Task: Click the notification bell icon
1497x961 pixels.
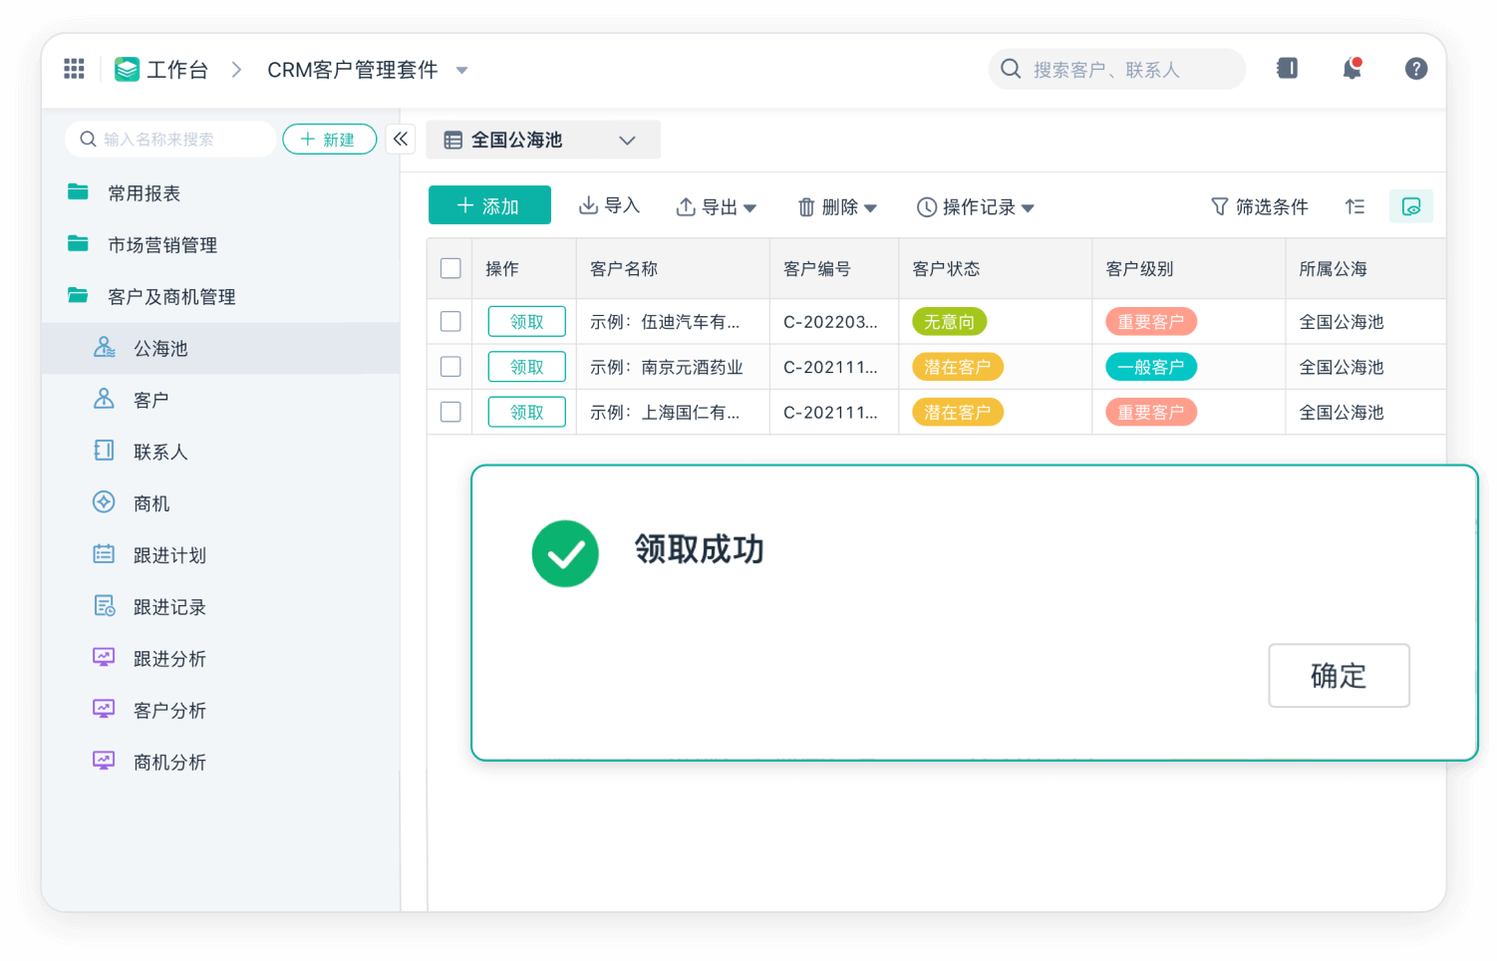Action: point(1351,69)
